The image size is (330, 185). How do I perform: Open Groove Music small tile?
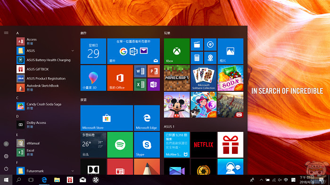click(210, 44)
